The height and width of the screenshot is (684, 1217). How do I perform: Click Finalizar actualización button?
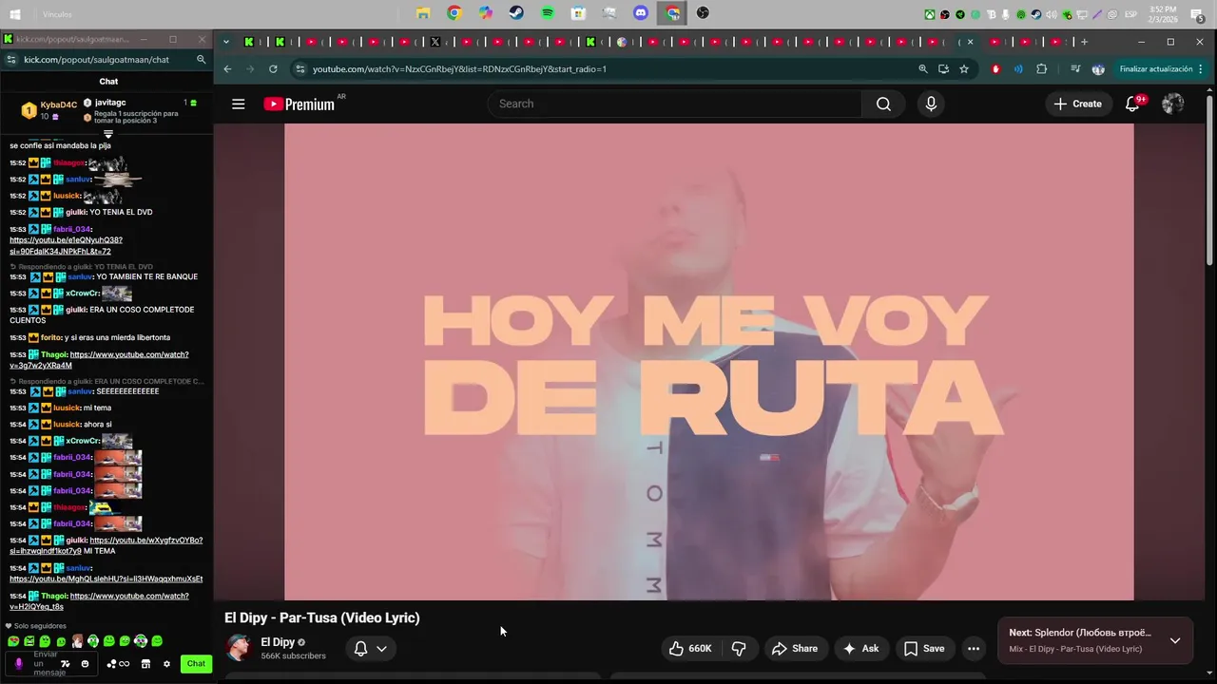(x=1155, y=69)
